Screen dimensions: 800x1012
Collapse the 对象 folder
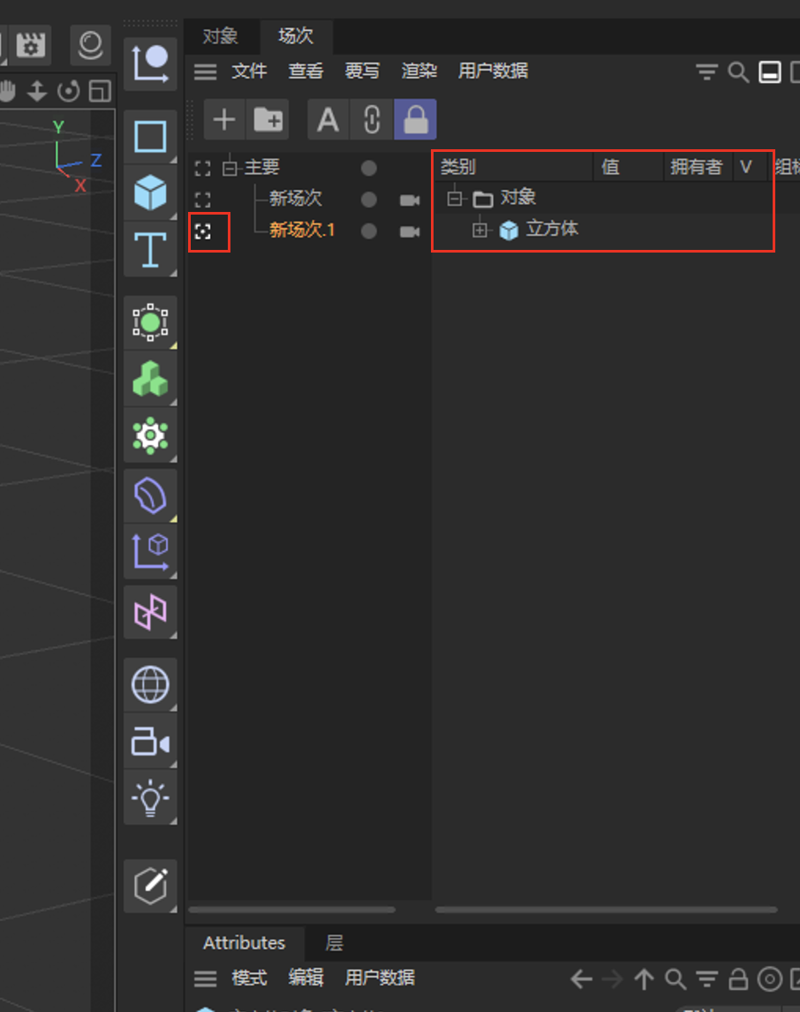click(x=455, y=199)
